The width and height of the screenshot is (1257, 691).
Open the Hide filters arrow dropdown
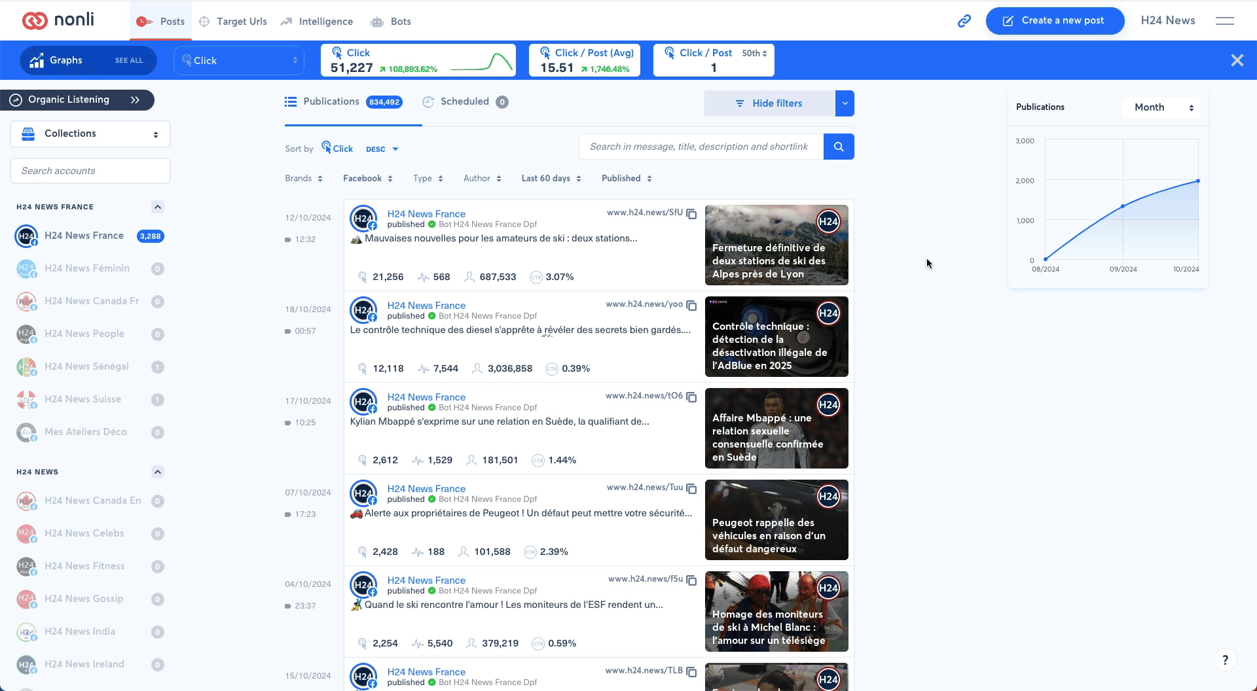[x=845, y=103]
